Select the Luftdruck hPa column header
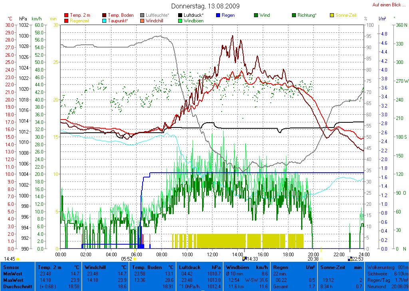Viewport: 409px width, 291px height. (x=200, y=267)
